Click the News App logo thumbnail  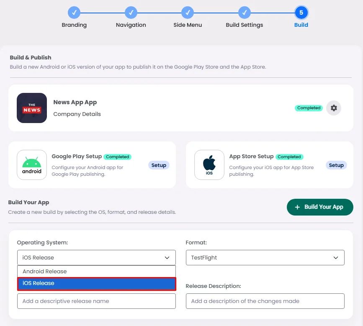coord(32,108)
